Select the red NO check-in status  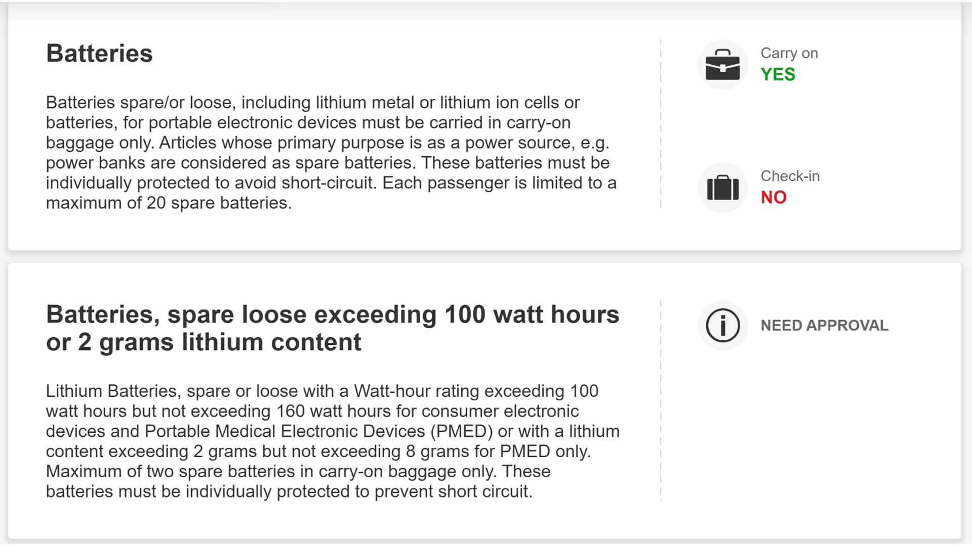coord(774,197)
